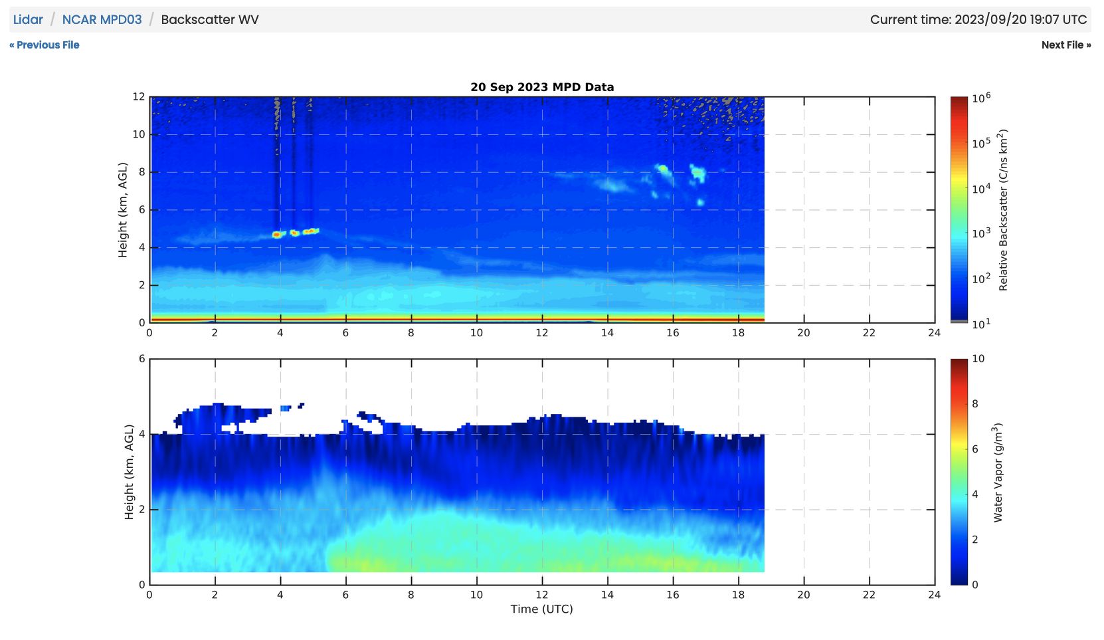
Task: Select the Backscatter WV breadcrumb item
Action: 210,19
